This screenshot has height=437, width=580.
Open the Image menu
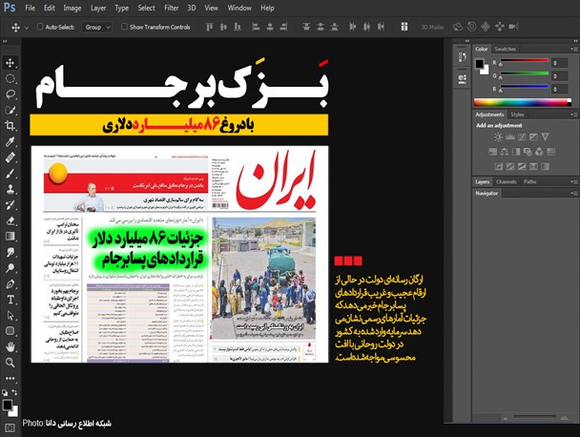click(x=72, y=8)
